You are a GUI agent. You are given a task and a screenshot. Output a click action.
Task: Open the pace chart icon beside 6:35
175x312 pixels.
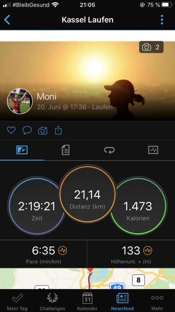(x=62, y=251)
